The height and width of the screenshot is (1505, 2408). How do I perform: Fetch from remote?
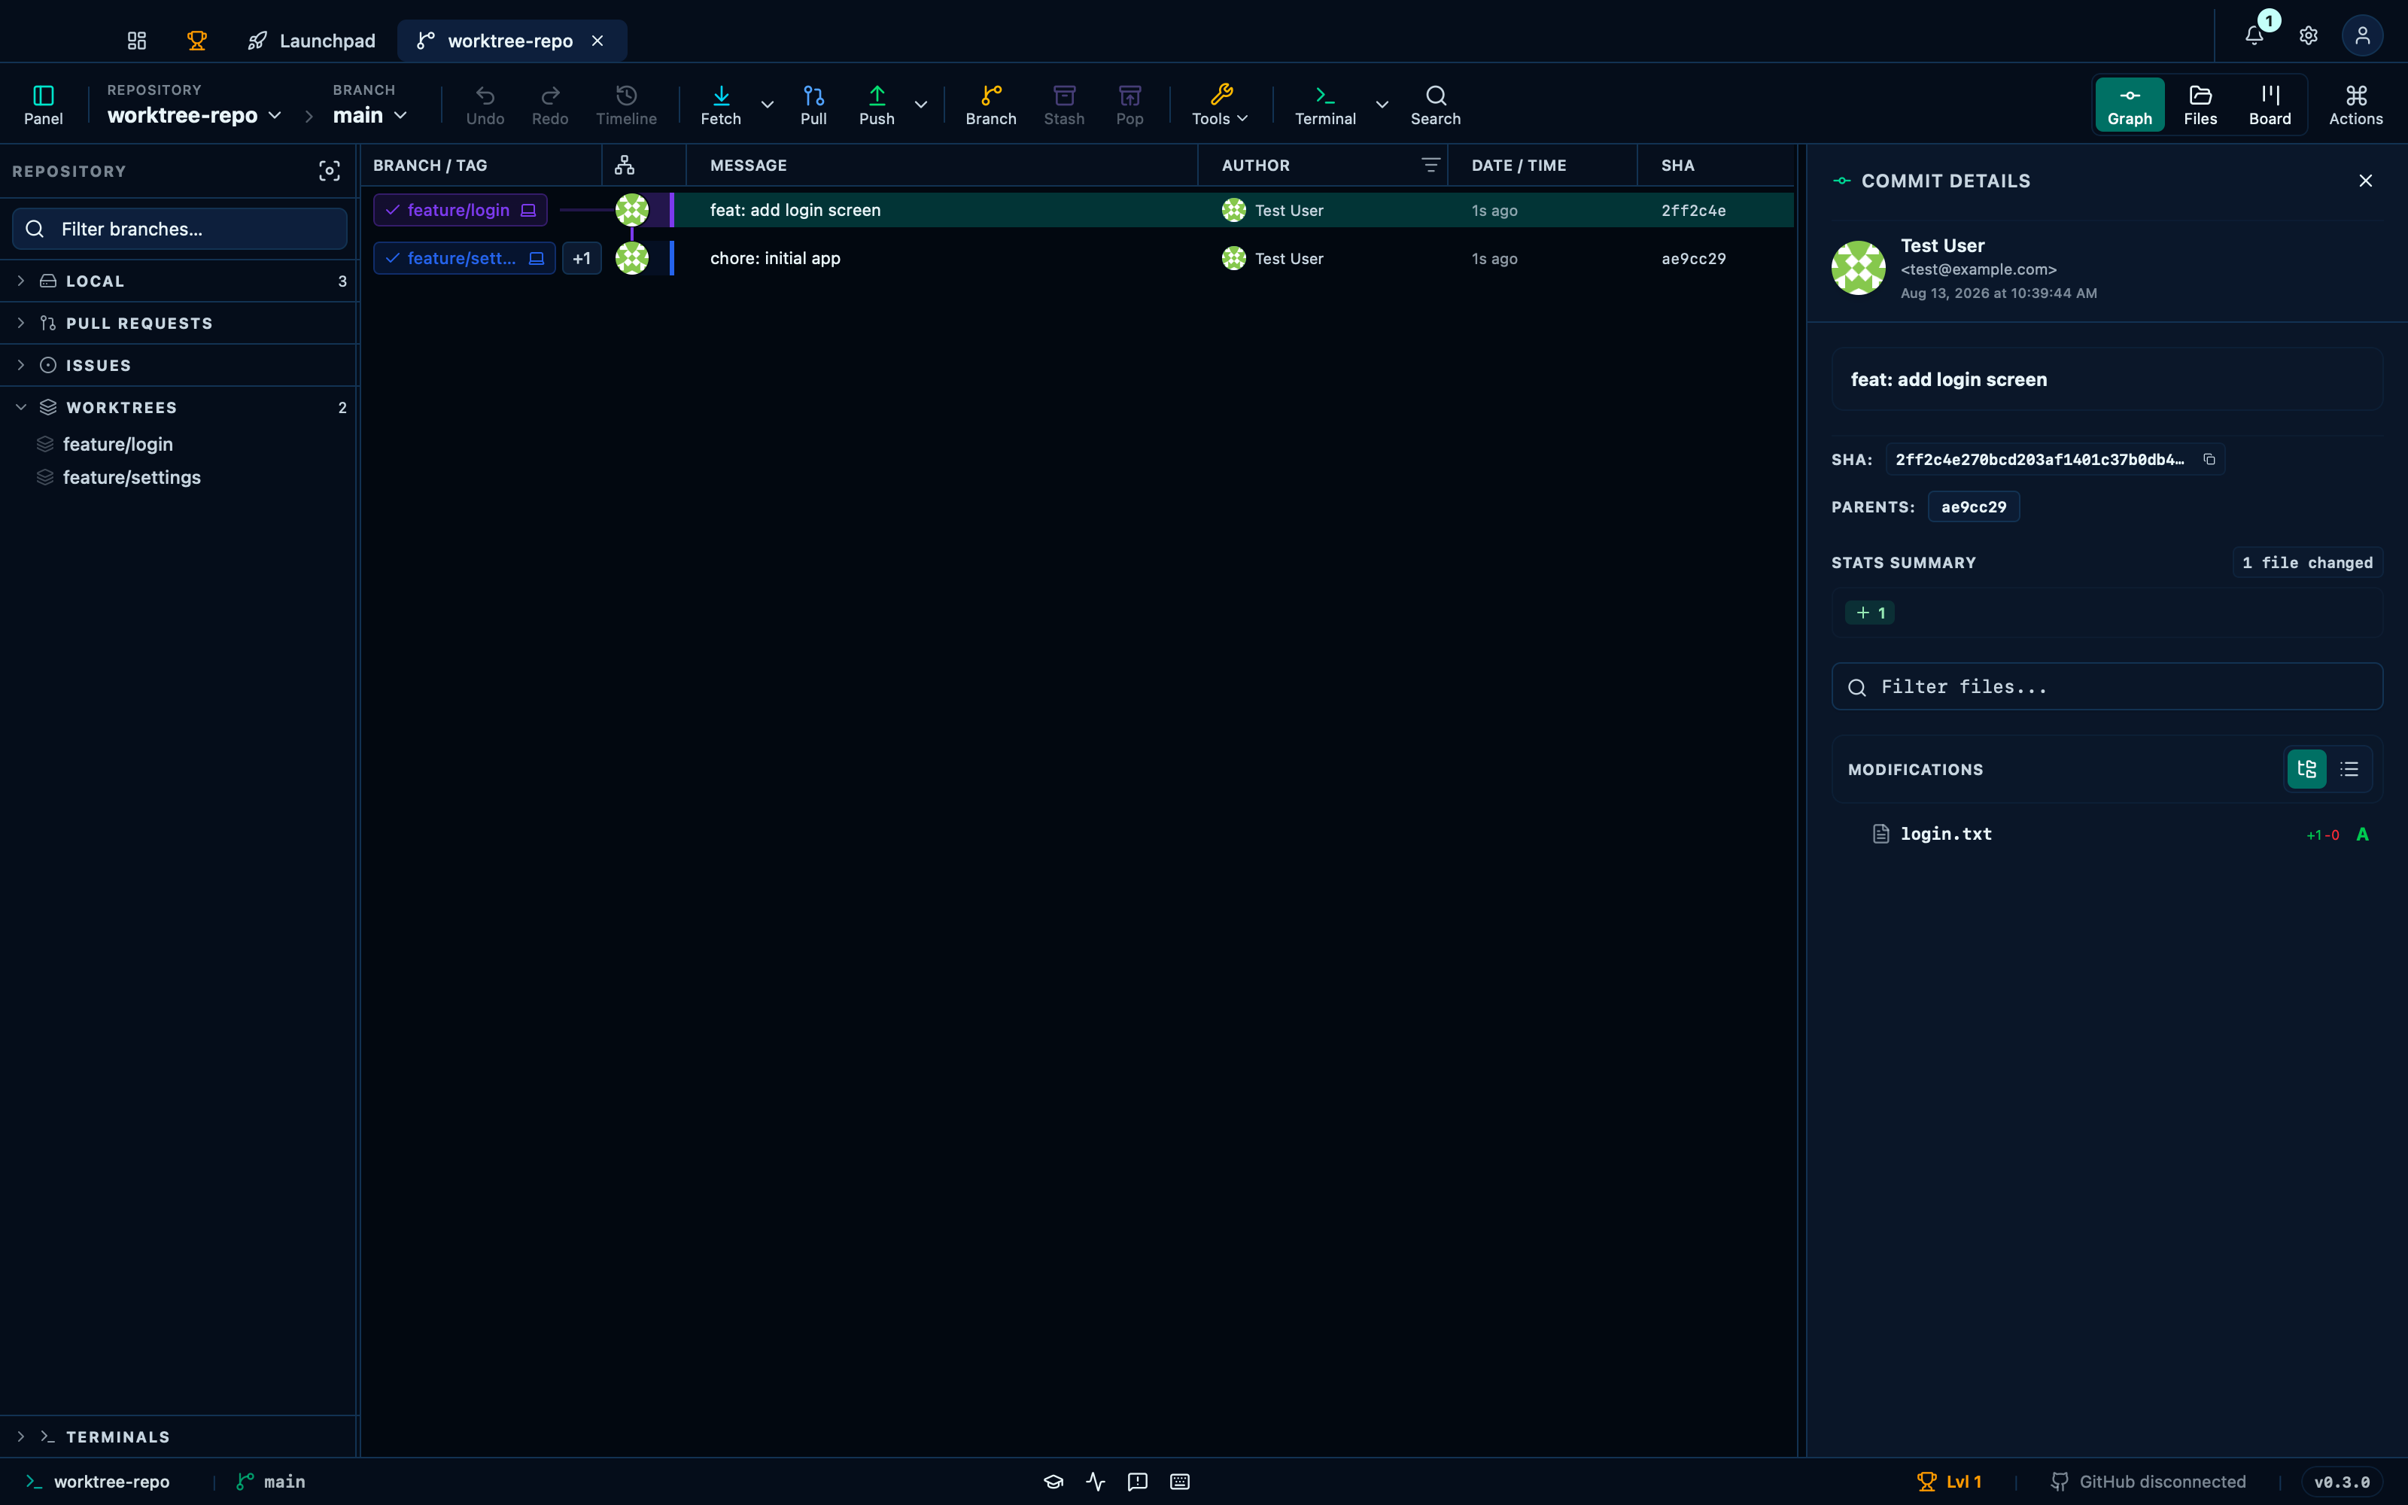pyautogui.click(x=722, y=105)
